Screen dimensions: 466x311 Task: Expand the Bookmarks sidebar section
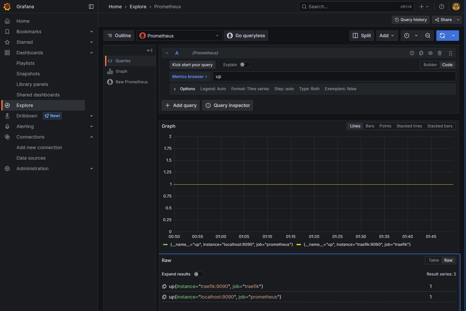(x=92, y=32)
